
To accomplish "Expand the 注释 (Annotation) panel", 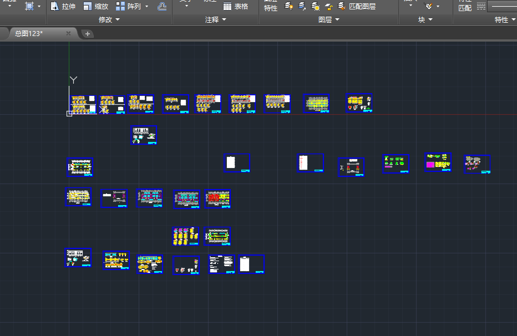I will click(216, 20).
